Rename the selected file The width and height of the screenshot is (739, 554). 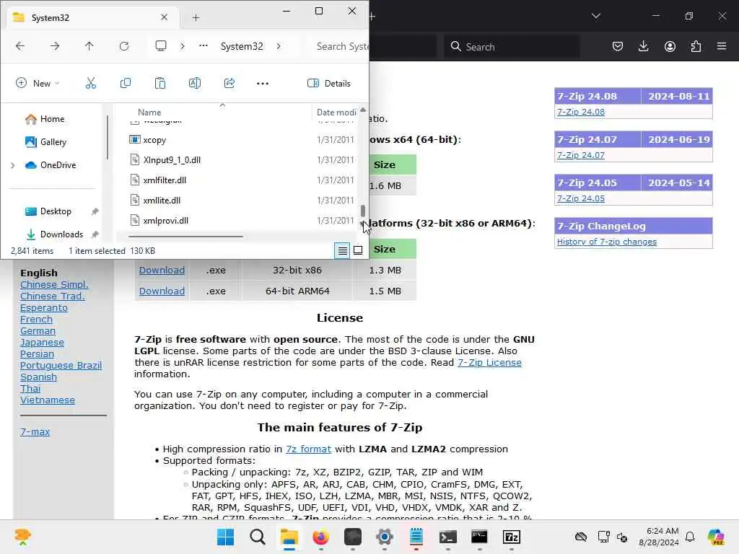pos(195,84)
